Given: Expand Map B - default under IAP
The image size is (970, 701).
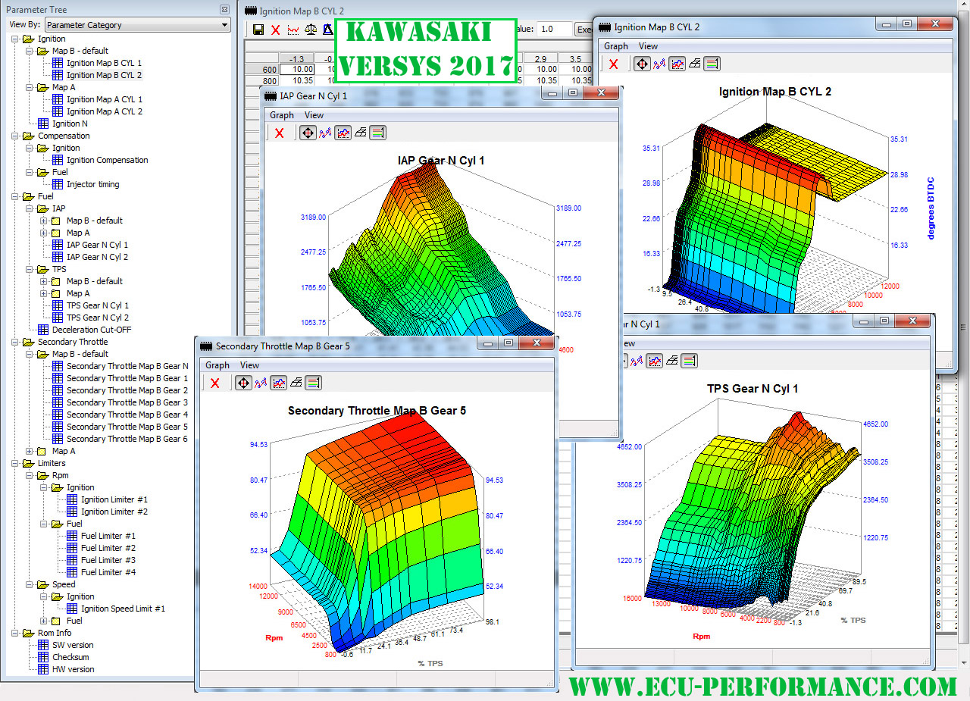Looking at the screenshot, I should (43, 221).
